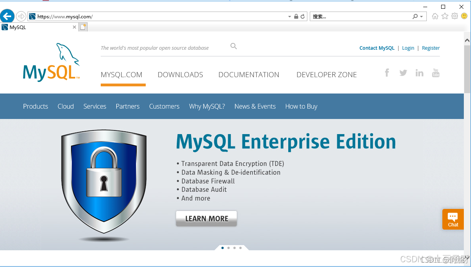Refresh the page with reload icon
This screenshot has width=471, height=267.
coord(303,17)
